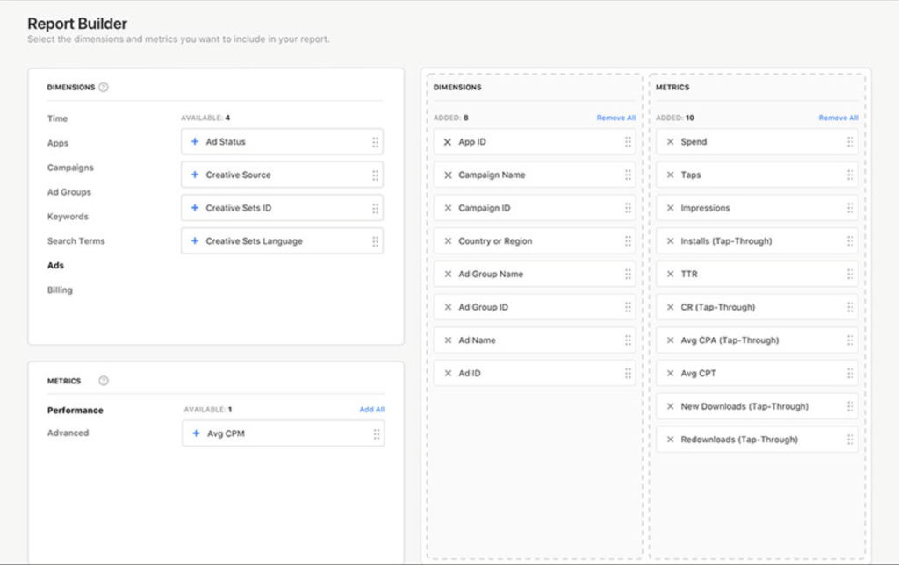Remove Avg CPA (Tap-Through) X icon
This screenshot has width=899, height=565.
point(670,340)
